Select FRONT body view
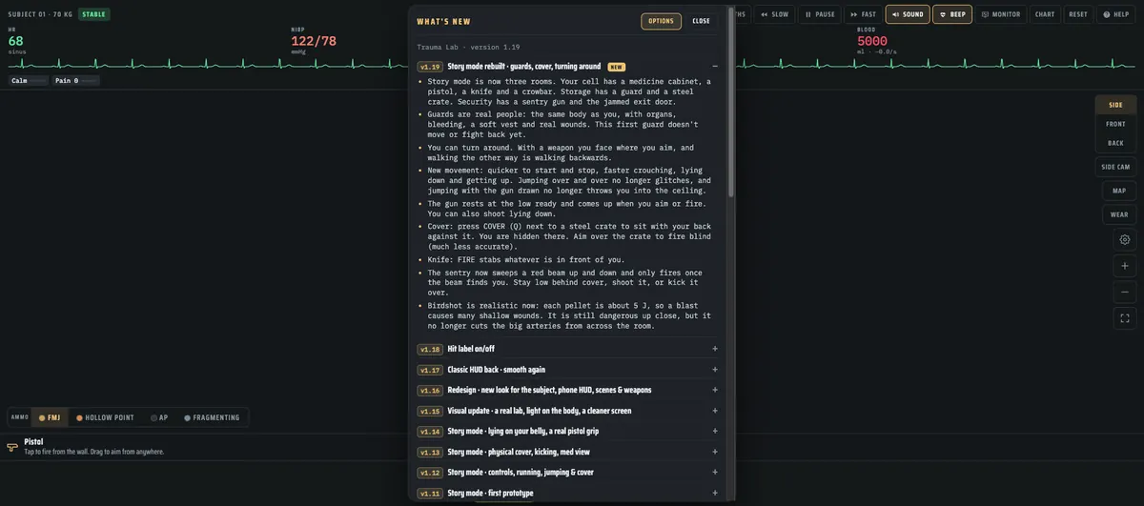Viewport: 1144px width, 506px height. point(1115,124)
